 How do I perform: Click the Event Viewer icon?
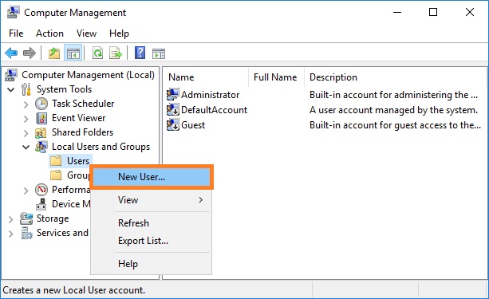[x=41, y=118]
